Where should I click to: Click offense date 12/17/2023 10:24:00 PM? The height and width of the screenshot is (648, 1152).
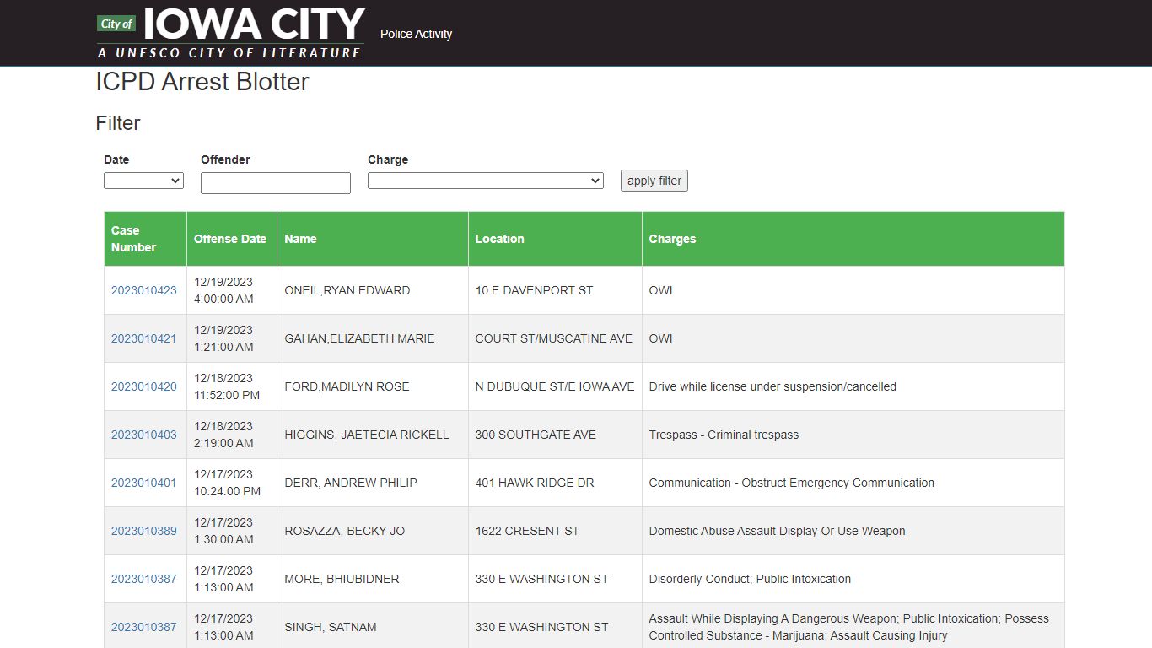click(x=227, y=483)
